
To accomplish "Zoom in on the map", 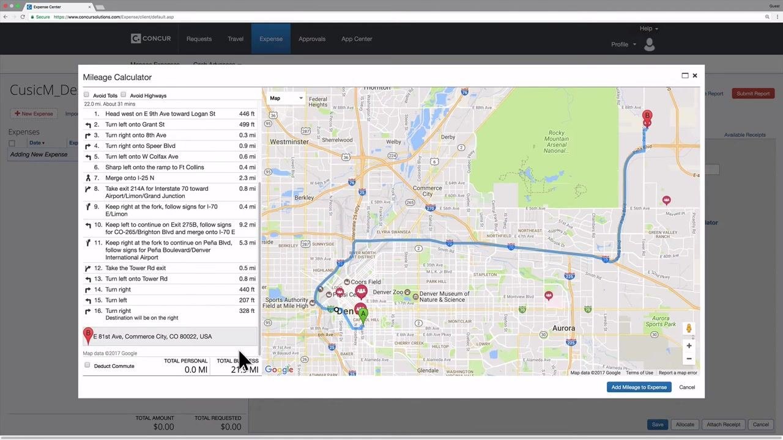I will pyautogui.click(x=689, y=346).
